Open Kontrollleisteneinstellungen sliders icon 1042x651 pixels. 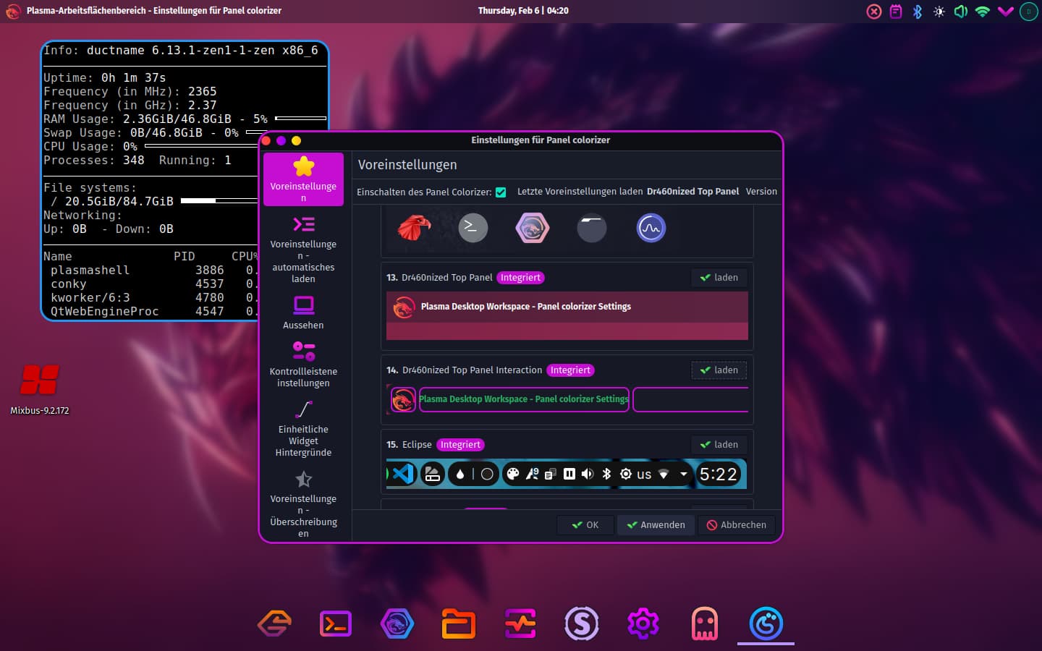pyautogui.click(x=303, y=351)
